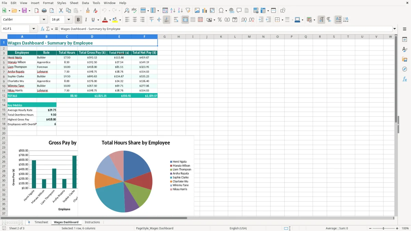Open the Tools menu
The width and height of the screenshot is (411, 231).
pos(96,3)
